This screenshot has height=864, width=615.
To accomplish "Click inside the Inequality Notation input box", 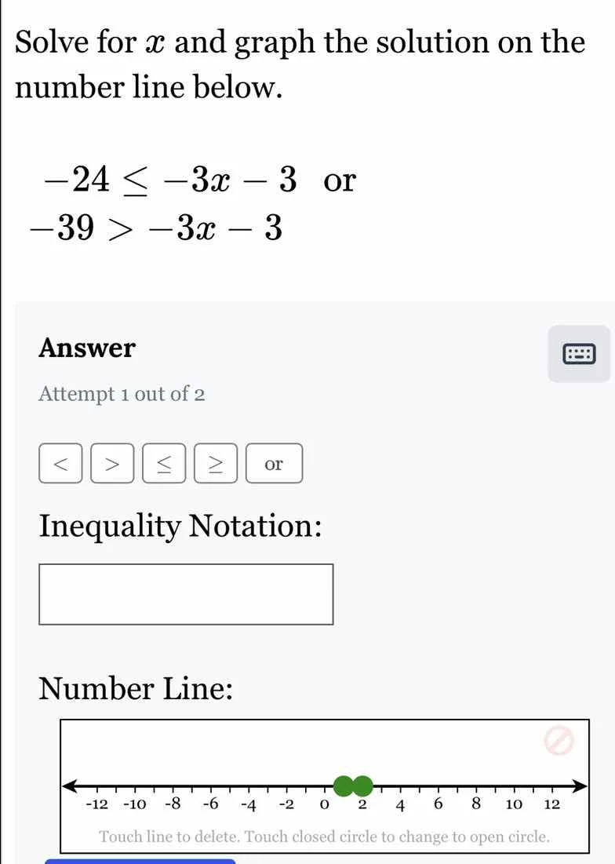I will 186,594.
